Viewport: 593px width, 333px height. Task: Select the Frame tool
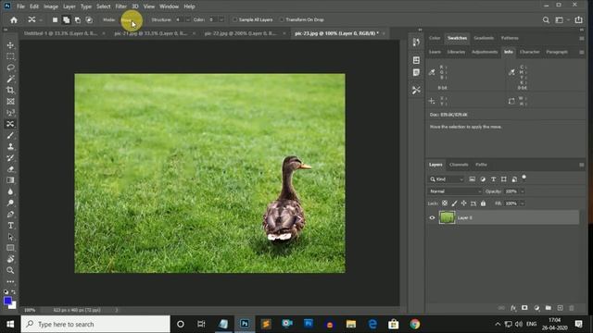10,102
